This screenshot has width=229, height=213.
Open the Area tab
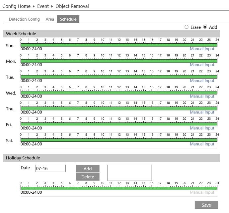(50, 19)
